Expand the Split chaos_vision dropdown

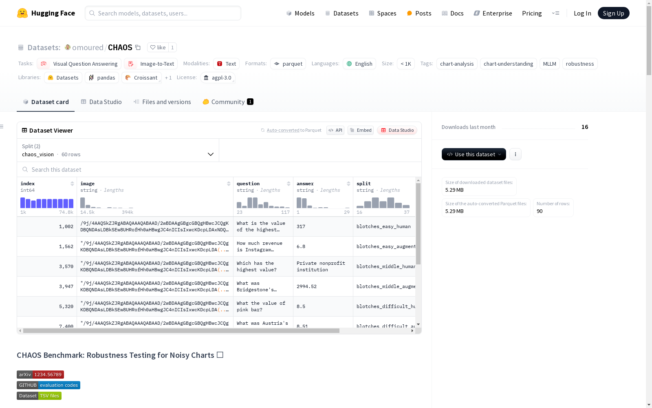pyautogui.click(x=118, y=150)
